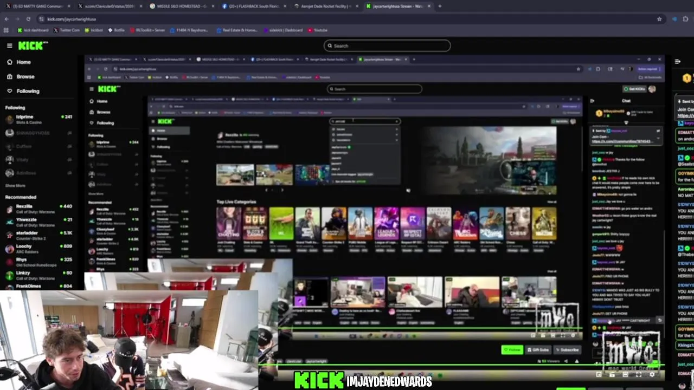Open the Kick sidebar hamburger menu
The height and width of the screenshot is (390, 694).
click(9, 45)
